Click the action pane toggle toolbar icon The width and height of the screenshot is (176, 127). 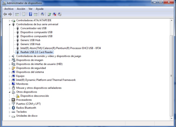(x=35, y=14)
